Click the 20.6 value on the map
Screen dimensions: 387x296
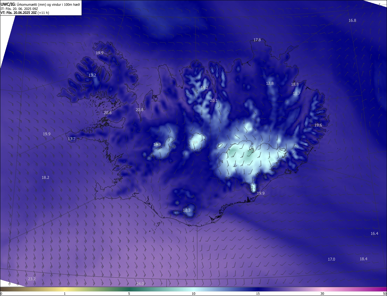click(x=108, y=113)
